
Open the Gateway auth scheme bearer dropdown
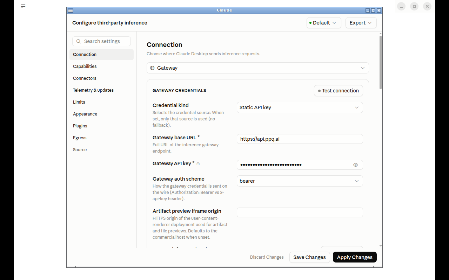[x=300, y=181]
